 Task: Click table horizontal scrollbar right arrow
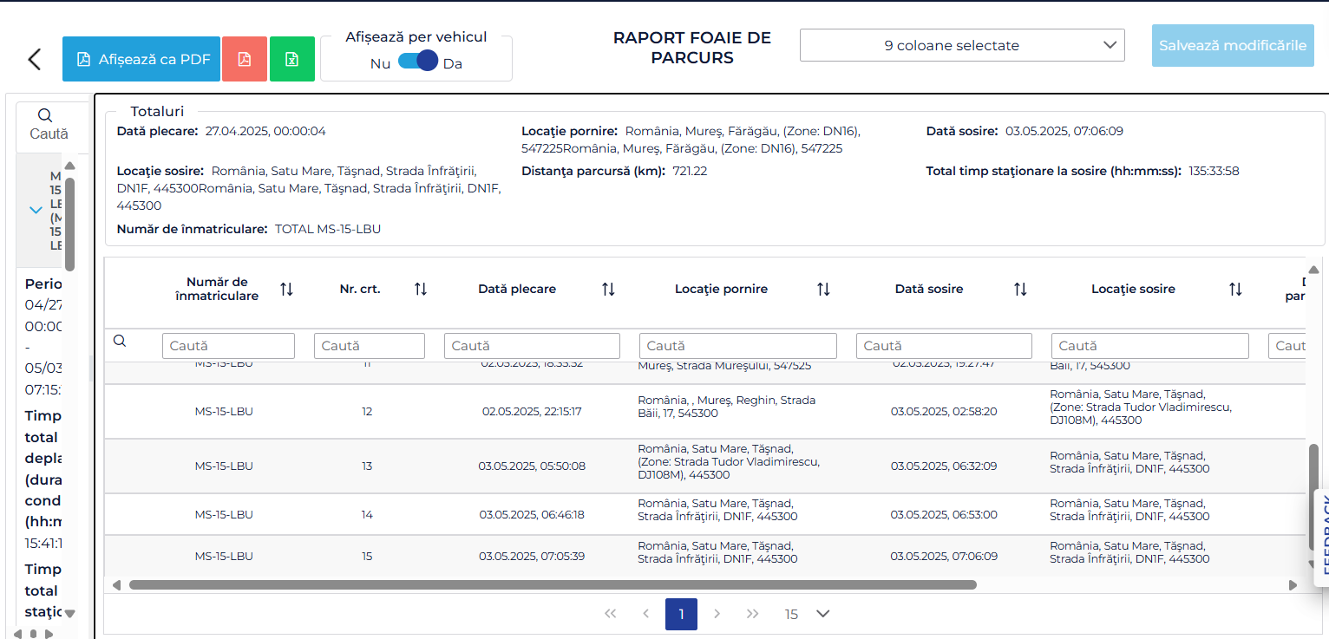point(1293,584)
